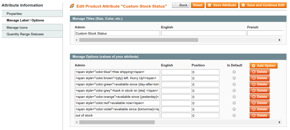Screen dimensions: 290x130
Task: Go back using the Back button
Action: tap(180, 5)
